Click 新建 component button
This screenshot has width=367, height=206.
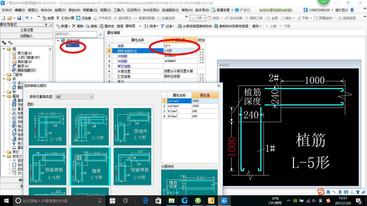tap(63, 26)
